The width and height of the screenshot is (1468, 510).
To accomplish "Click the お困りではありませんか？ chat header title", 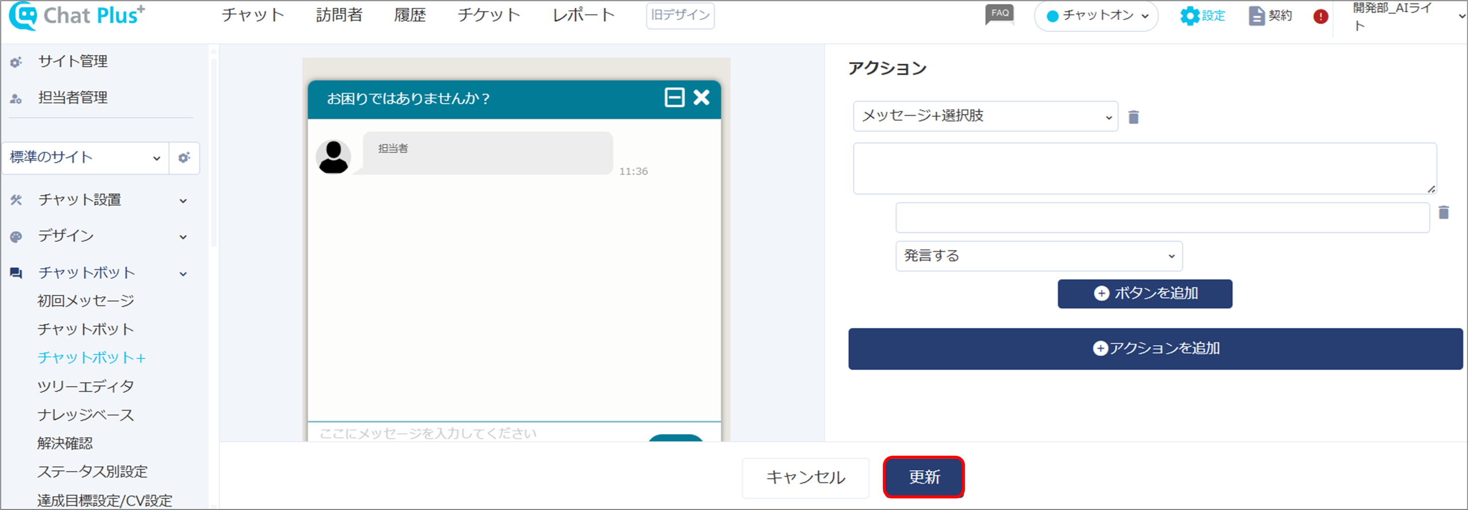I will coord(408,99).
